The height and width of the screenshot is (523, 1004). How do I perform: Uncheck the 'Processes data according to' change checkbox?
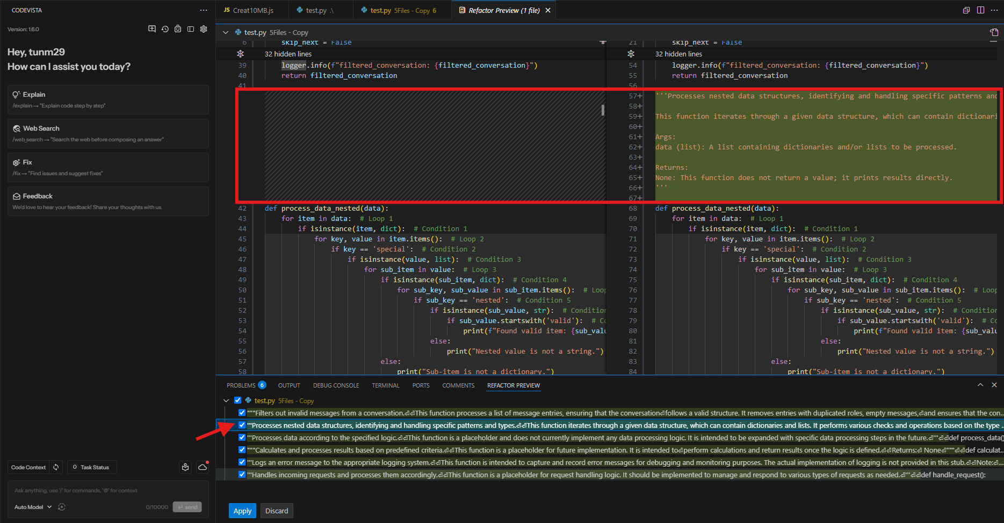(x=242, y=438)
